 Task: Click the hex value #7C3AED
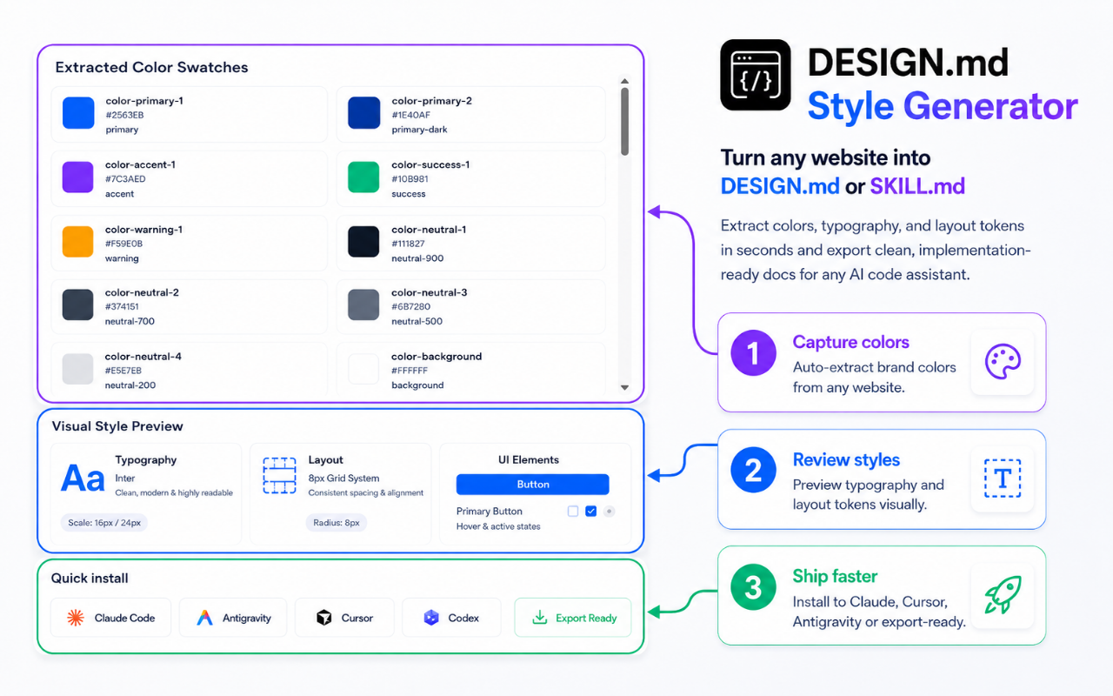[125, 179]
